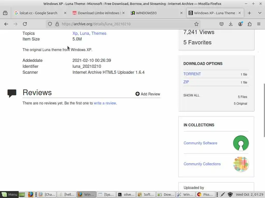Open Community Software collection link

200,143
